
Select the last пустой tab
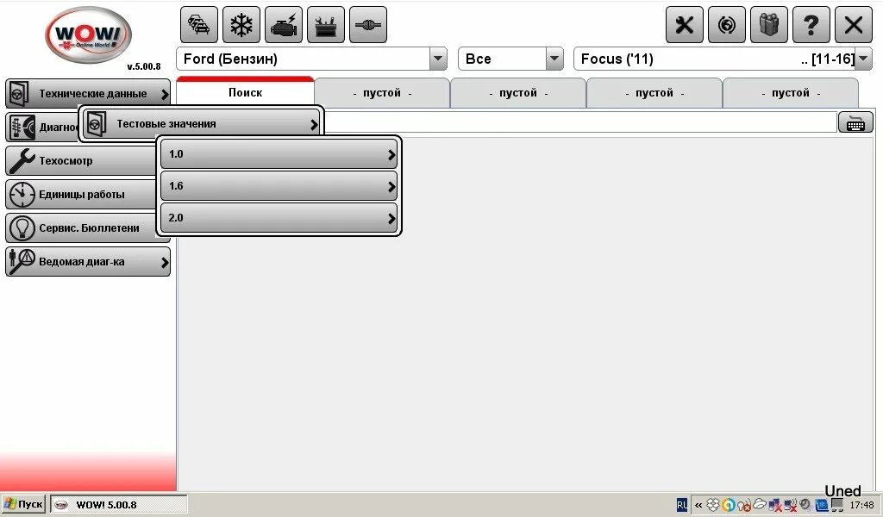[x=791, y=93]
